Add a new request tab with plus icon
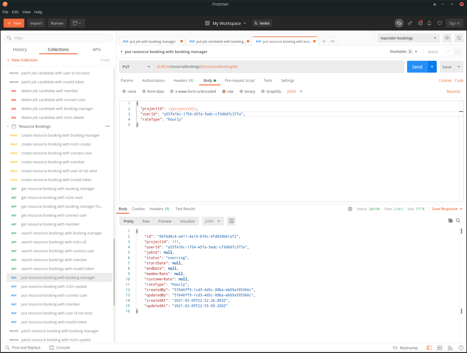 tap(324, 41)
